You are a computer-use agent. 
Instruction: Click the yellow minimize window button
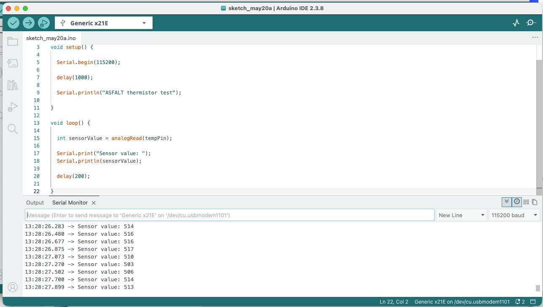(17, 8)
